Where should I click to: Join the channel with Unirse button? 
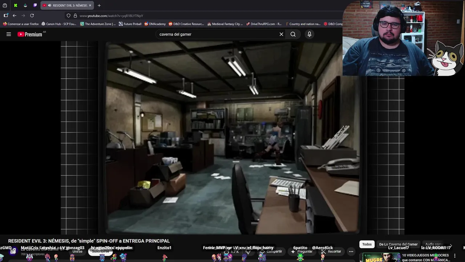point(77,251)
